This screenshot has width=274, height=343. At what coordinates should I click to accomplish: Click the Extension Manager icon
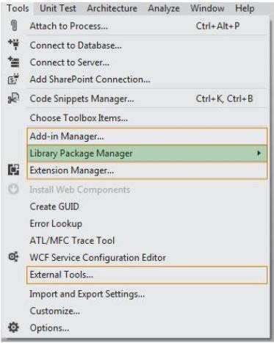[13, 170]
